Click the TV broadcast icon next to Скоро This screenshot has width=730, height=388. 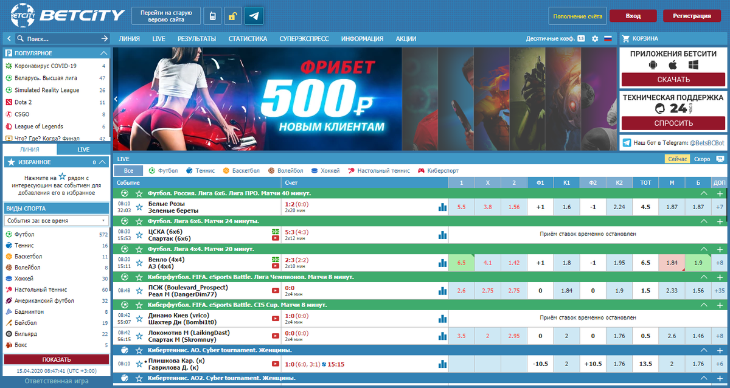(x=720, y=159)
